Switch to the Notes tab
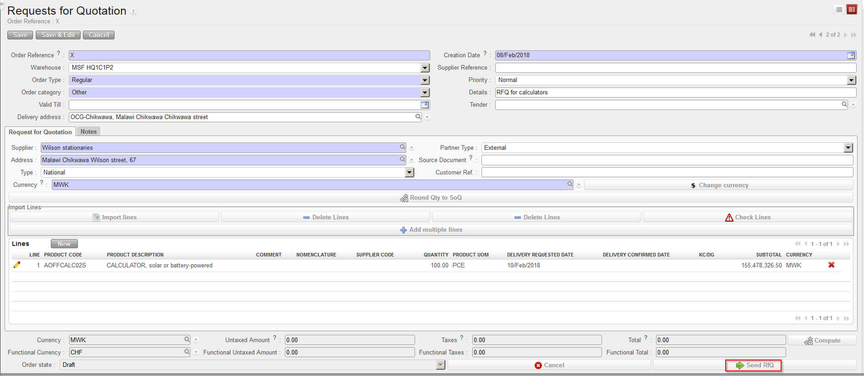864x376 pixels. pos(88,131)
